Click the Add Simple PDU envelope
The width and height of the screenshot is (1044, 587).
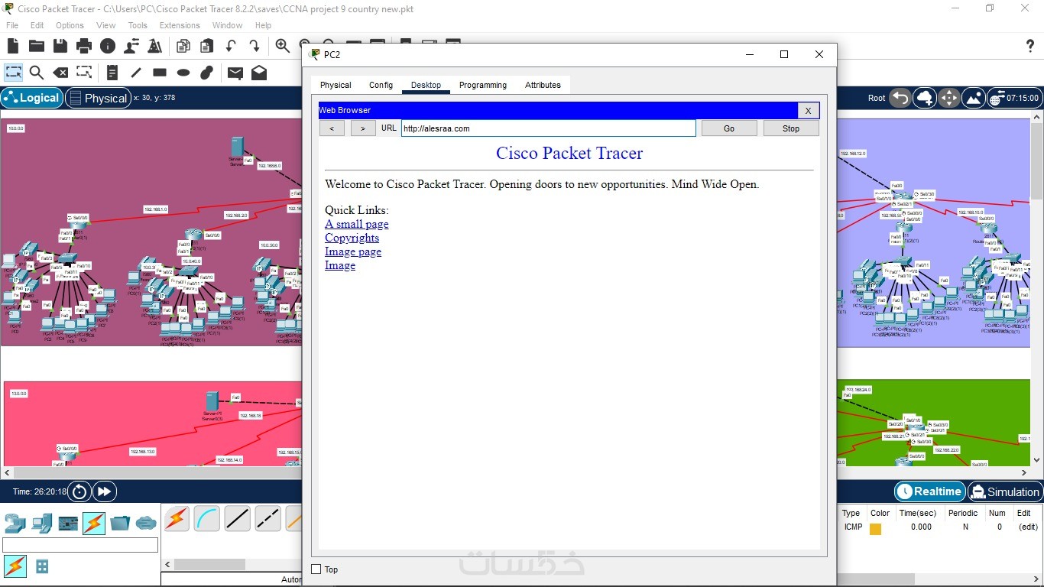pyautogui.click(x=235, y=73)
